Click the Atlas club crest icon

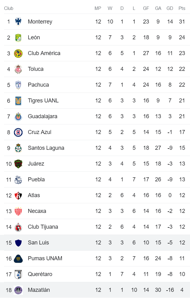point(18,195)
